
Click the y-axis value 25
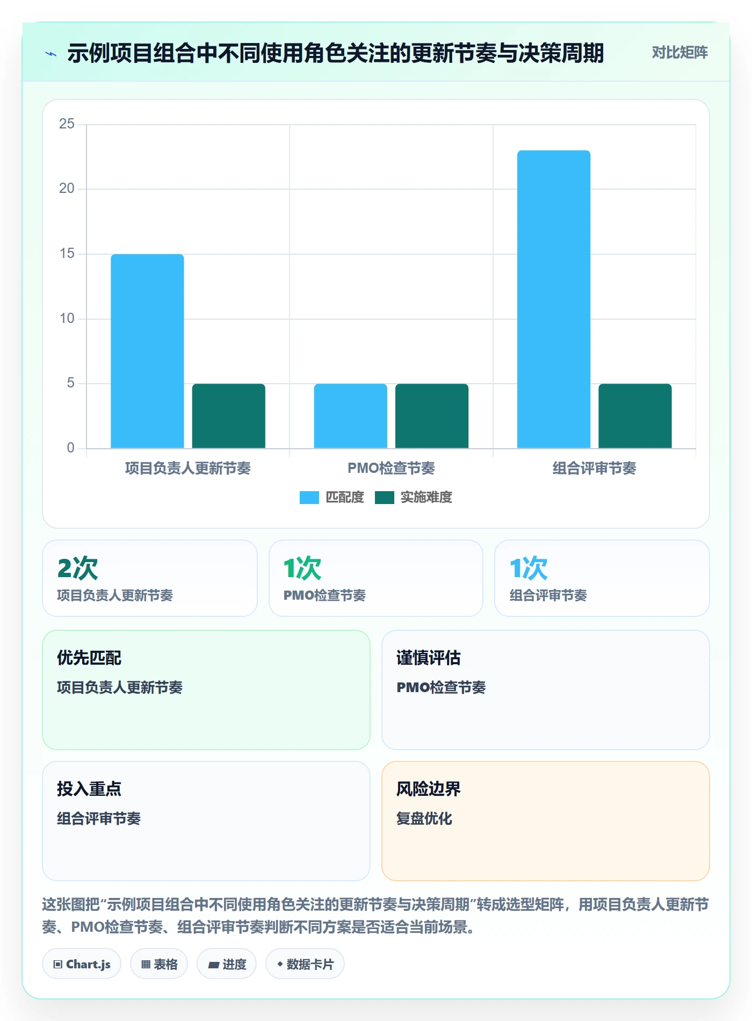(x=67, y=124)
